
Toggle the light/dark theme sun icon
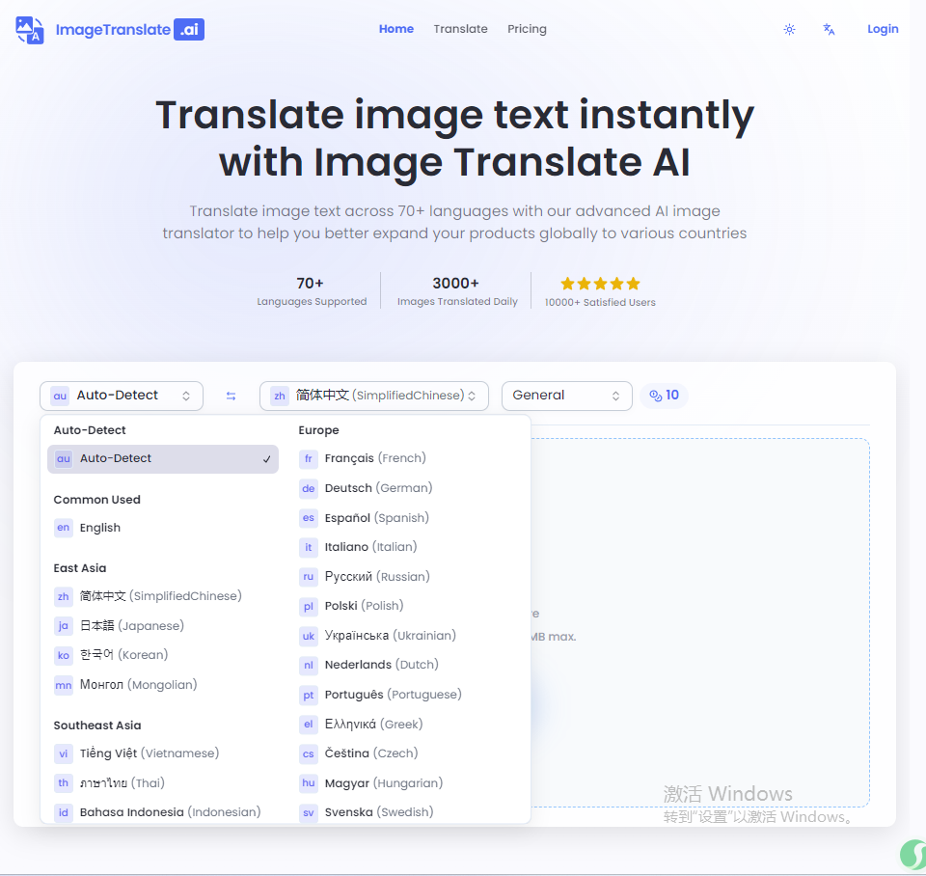[x=789, y=30]
